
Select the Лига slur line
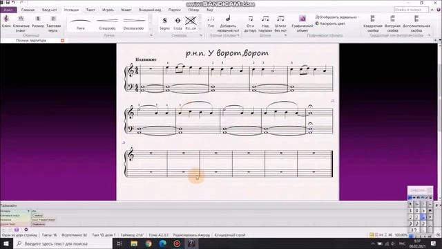(80, 23)
